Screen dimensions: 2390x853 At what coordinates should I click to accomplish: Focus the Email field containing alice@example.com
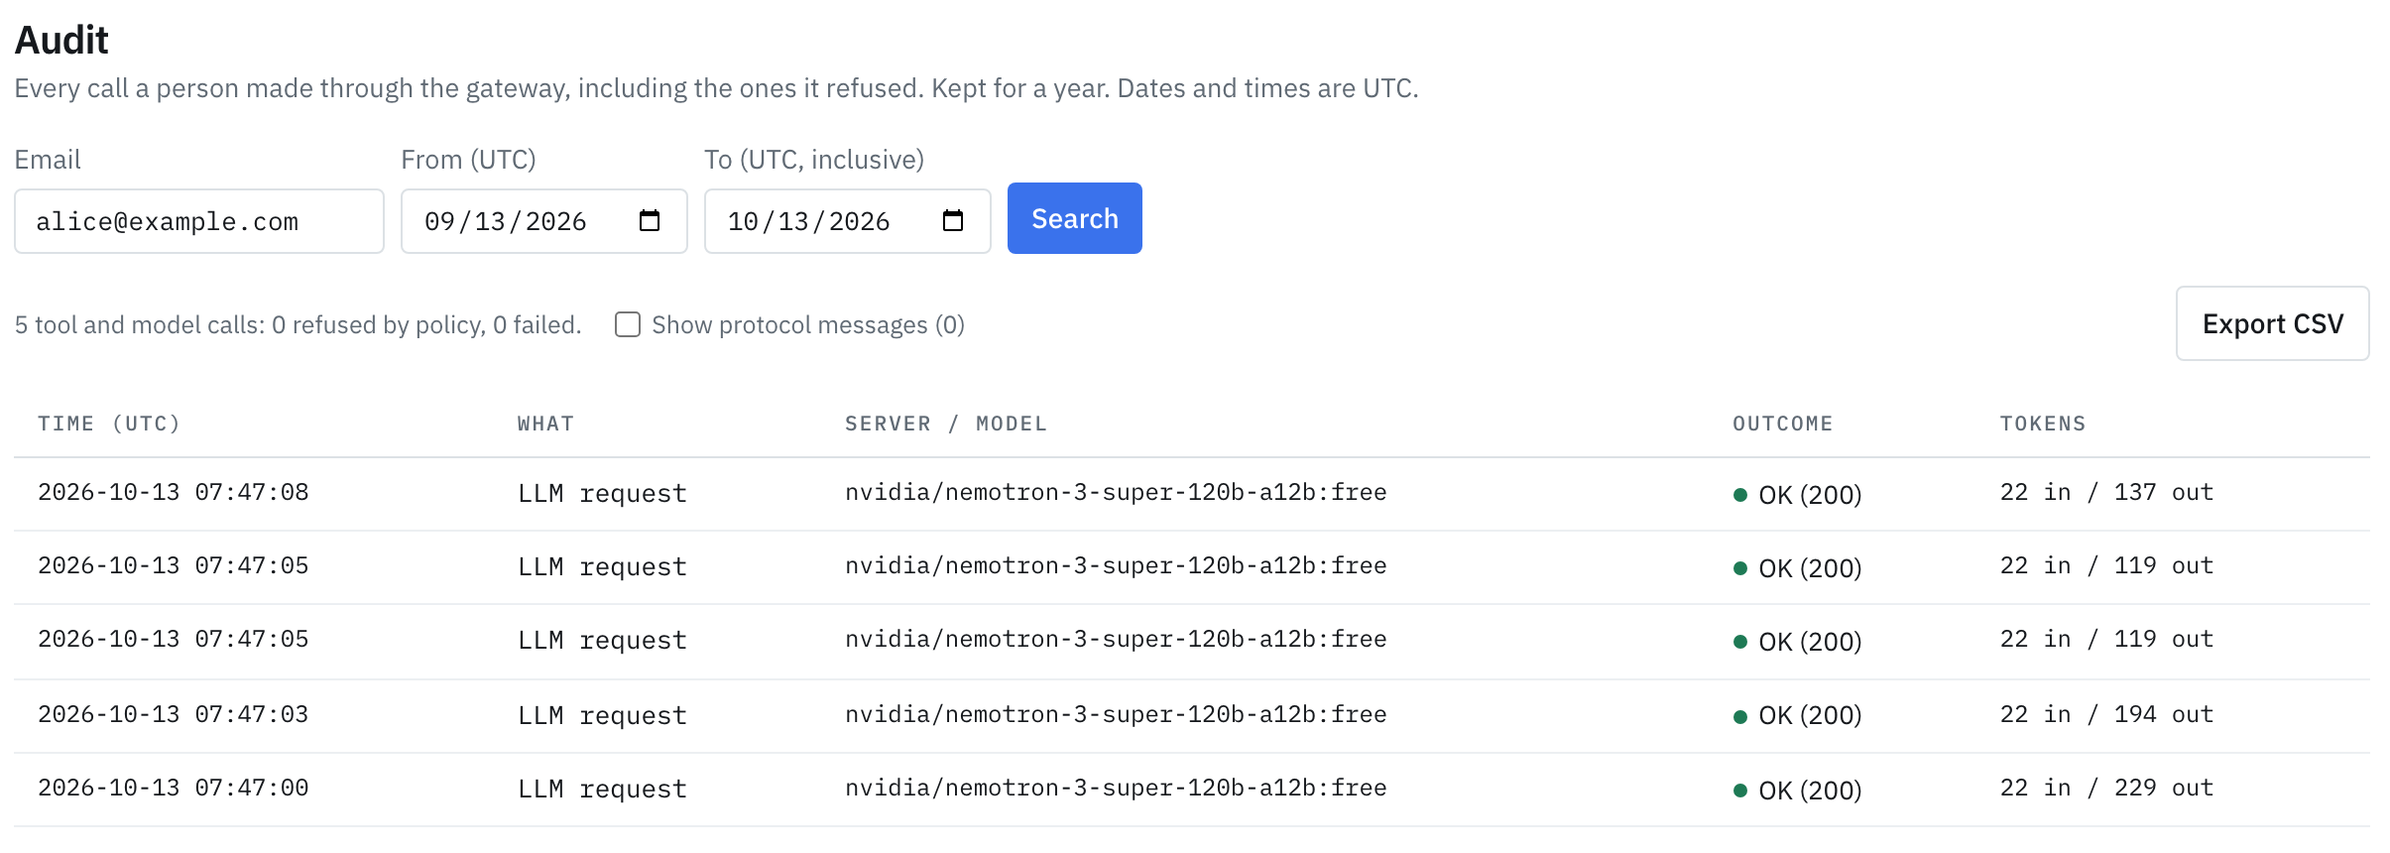point(199,221)
